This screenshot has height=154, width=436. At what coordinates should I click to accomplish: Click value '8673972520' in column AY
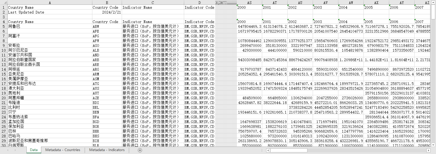click(402, 69)
